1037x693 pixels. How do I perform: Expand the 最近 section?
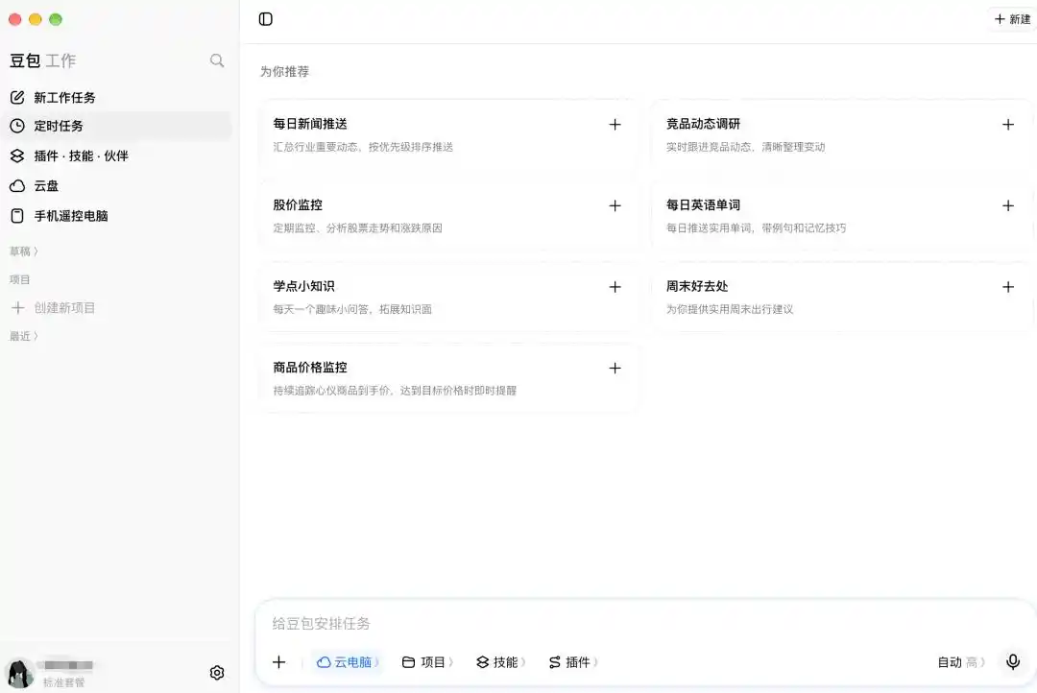[x=24, y=336]
